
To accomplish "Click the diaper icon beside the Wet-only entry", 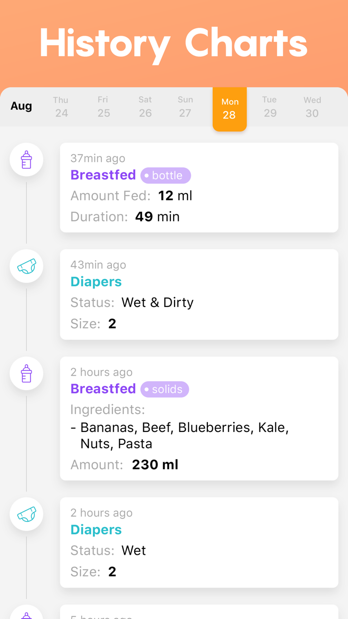I will tap(26, 514).
